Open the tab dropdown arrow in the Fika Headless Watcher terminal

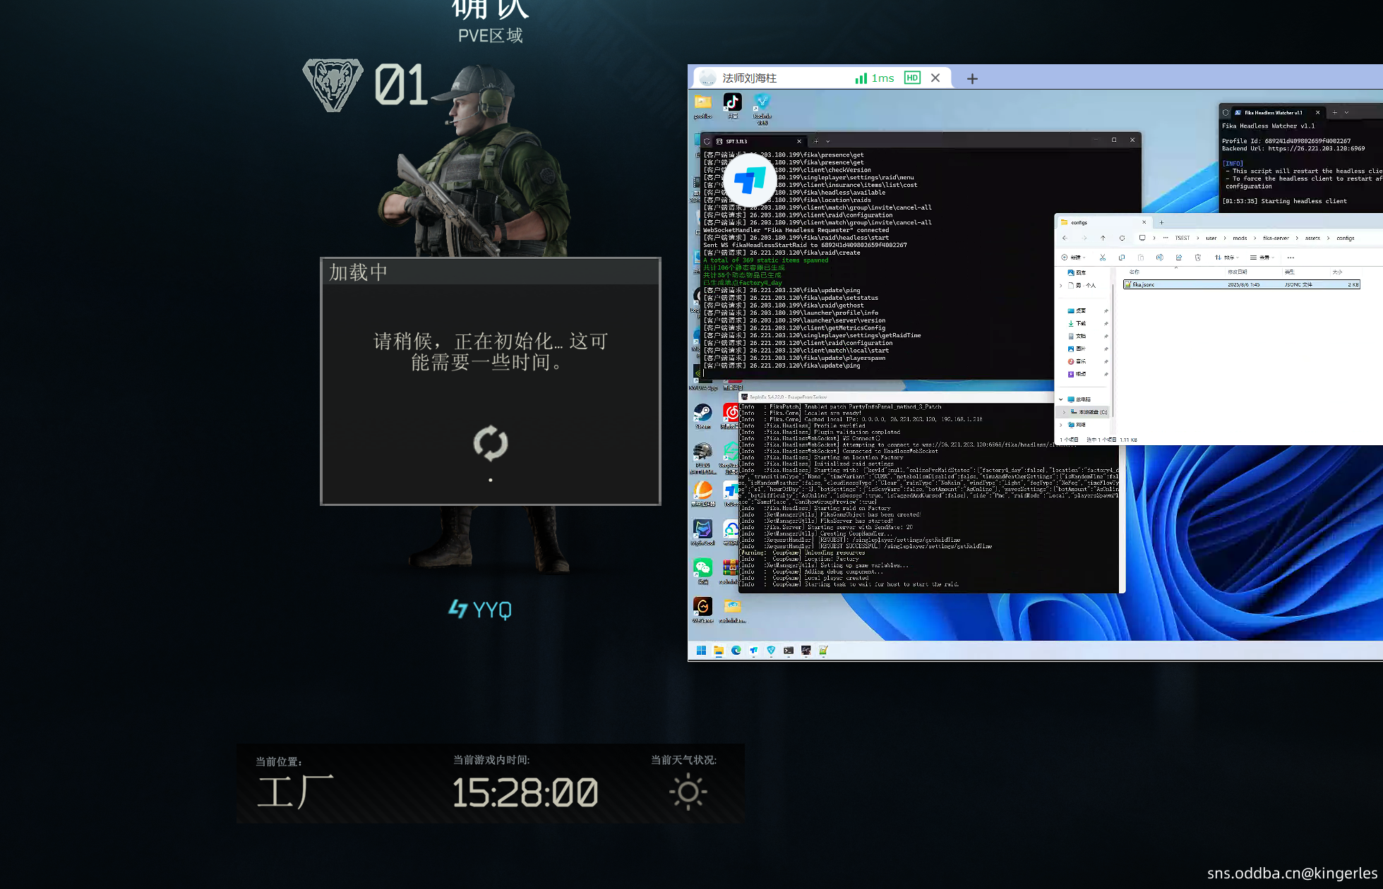(x=1346, y=112)
